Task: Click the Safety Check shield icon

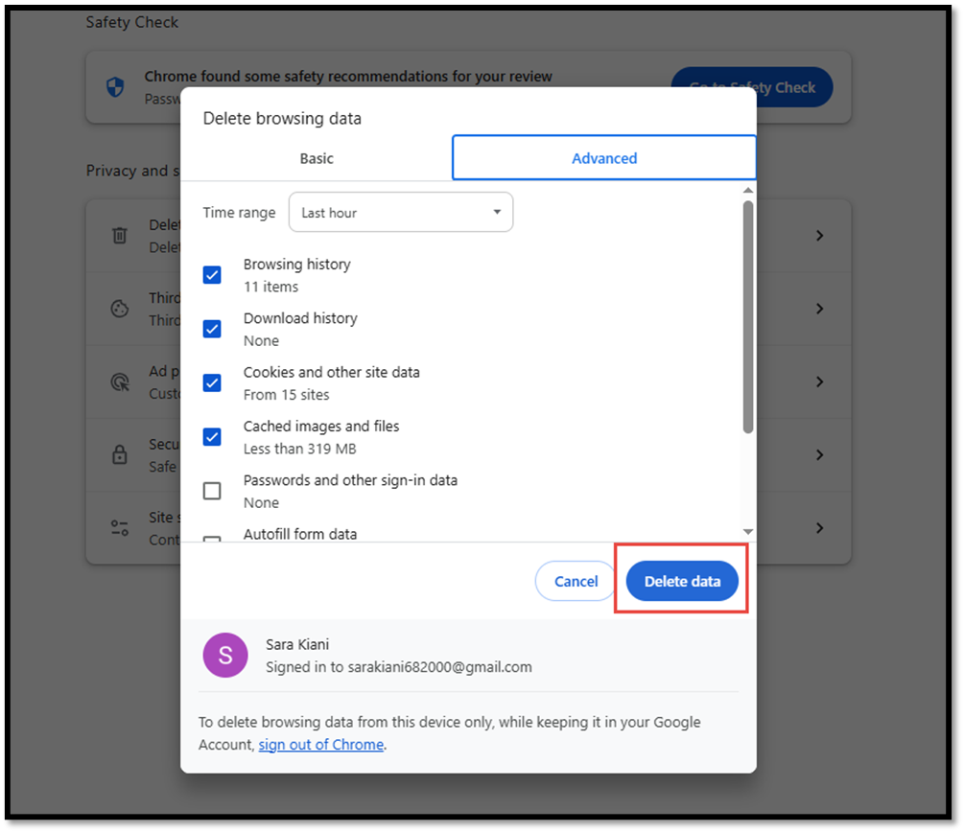Action: tap(115, 88)
